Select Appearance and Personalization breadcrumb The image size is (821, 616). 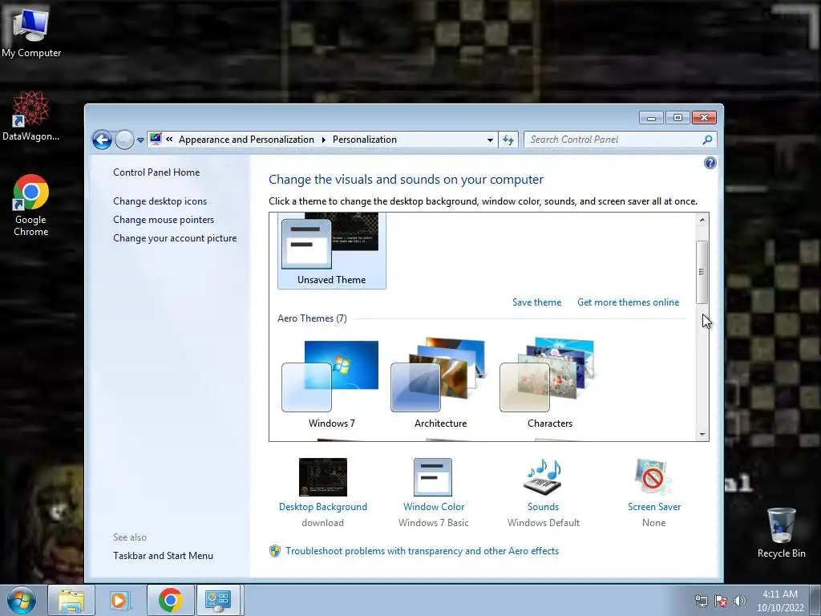click(246, 140)
